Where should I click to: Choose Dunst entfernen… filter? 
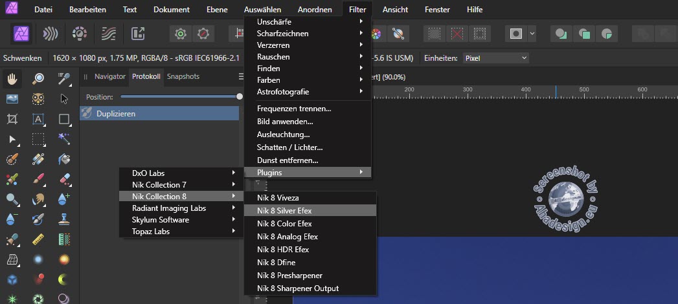[308, 160]
